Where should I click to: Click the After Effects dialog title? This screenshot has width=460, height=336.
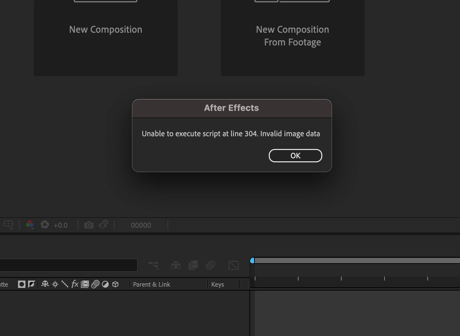click(x=231, y=108)
